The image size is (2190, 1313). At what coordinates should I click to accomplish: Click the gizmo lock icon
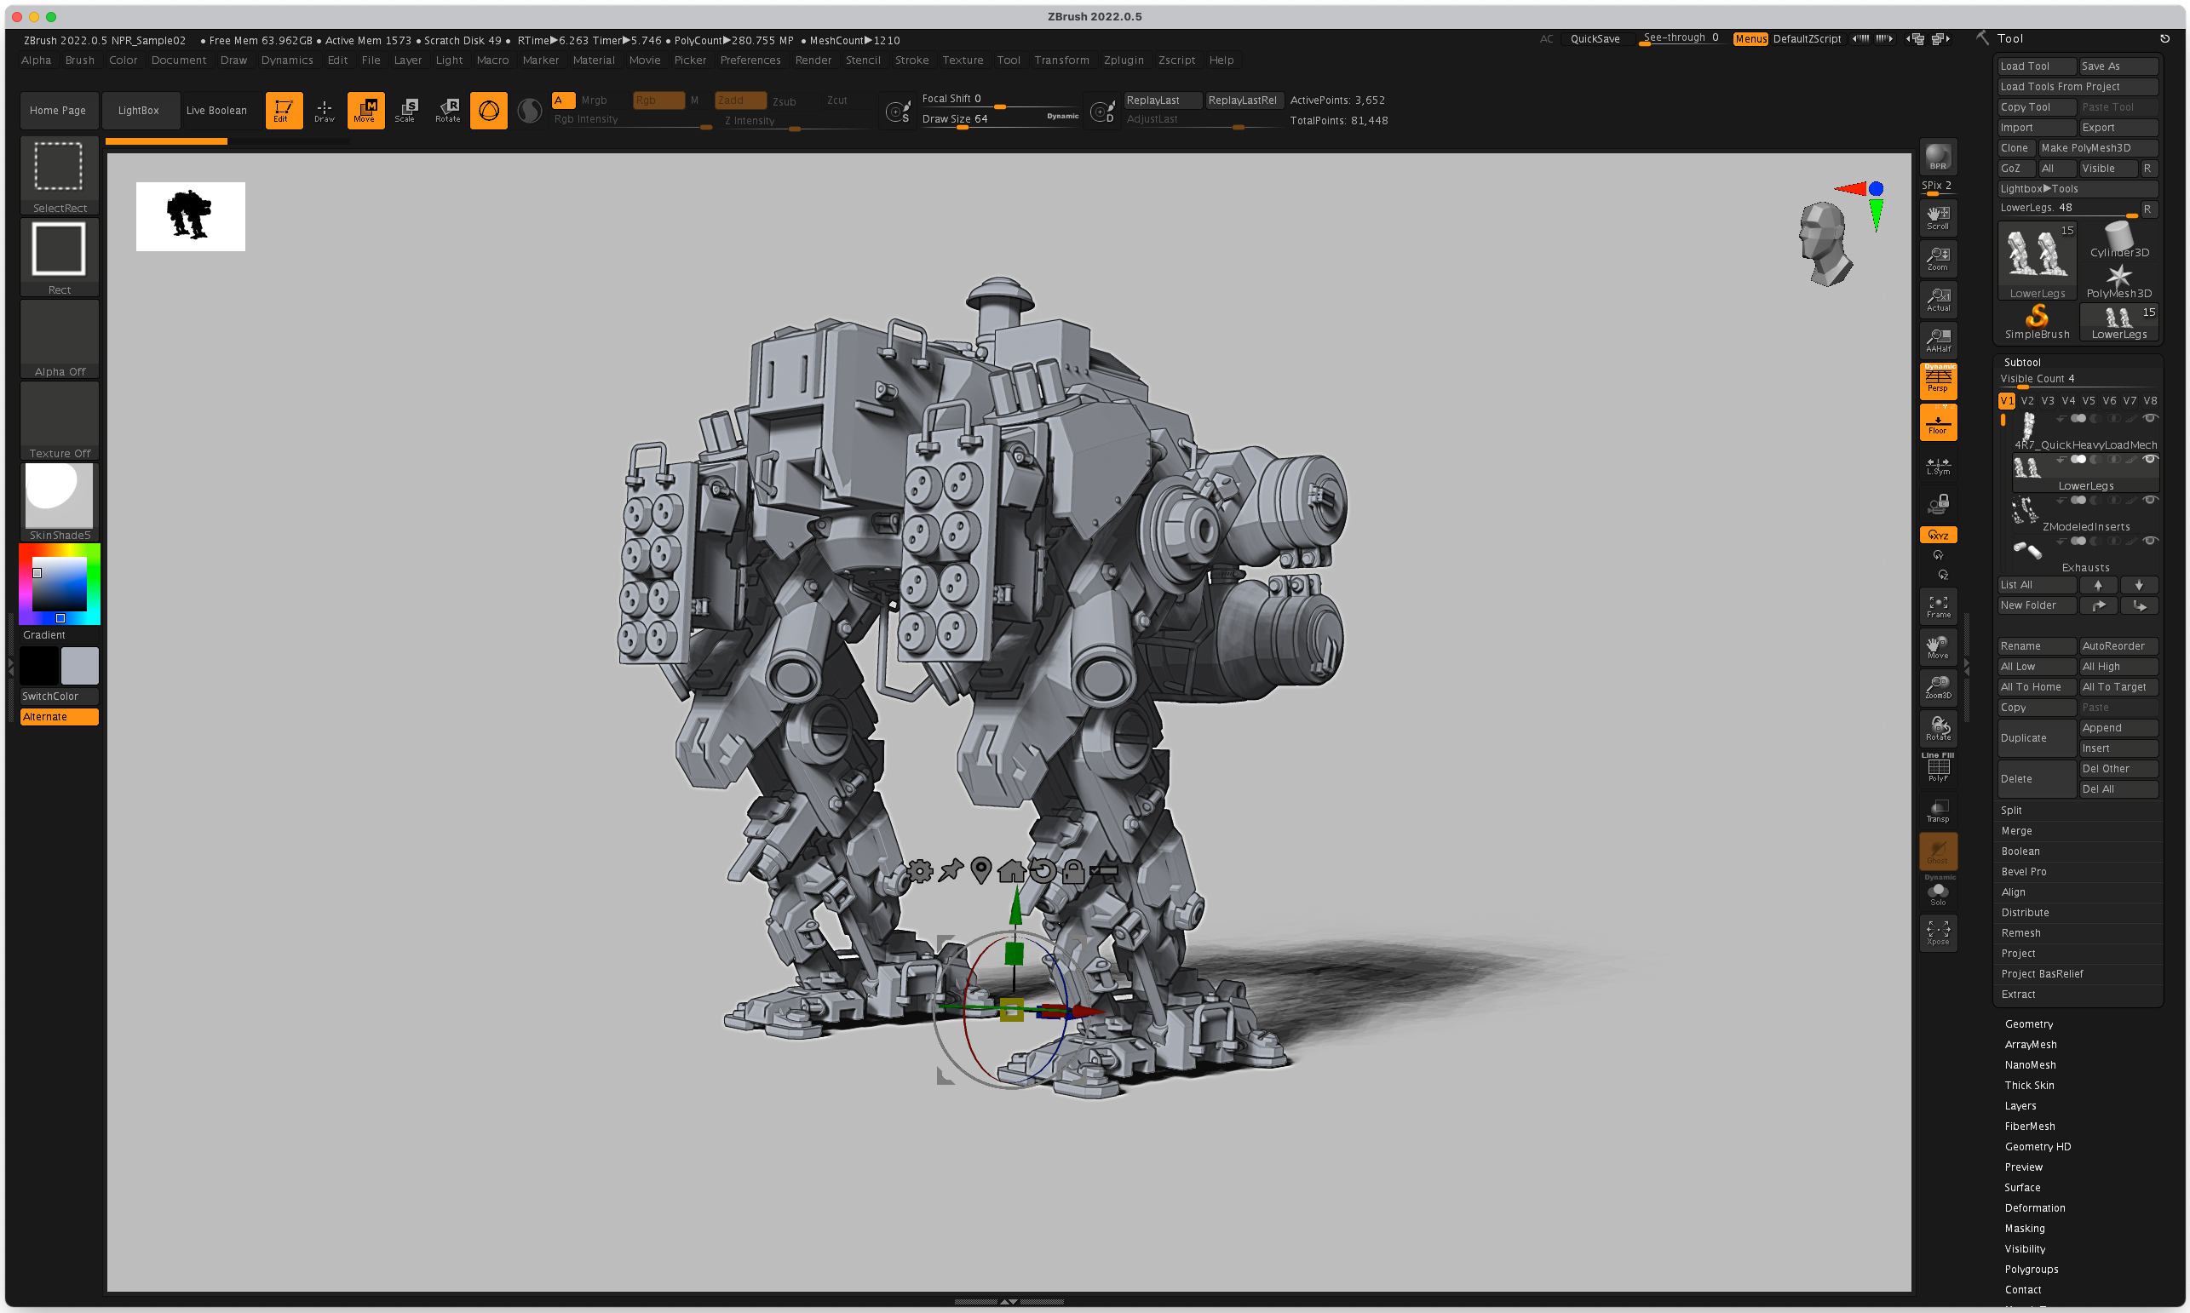[x=1072, y=871]
